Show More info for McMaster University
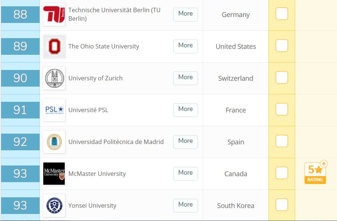This screenshot has width=337, height=221. point(185,174)
